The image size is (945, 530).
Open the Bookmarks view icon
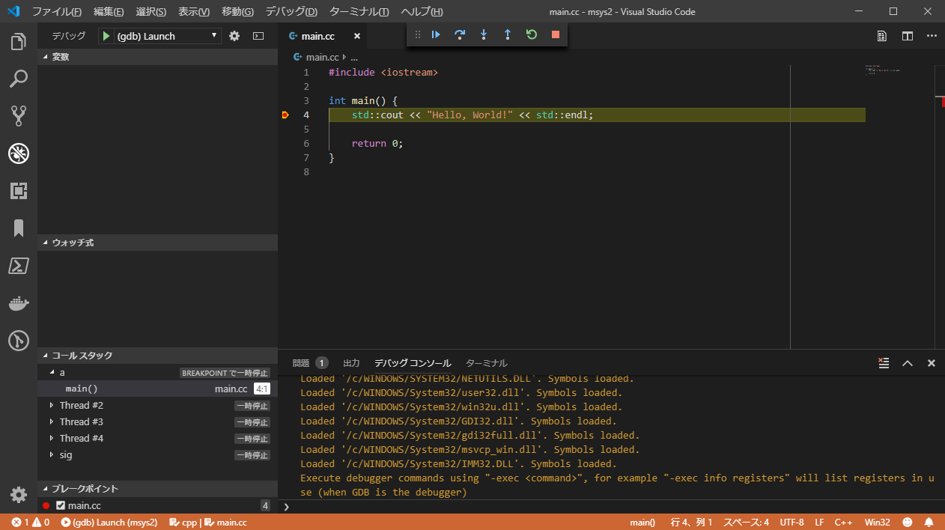pyautogui.click(x=19, y=228)
